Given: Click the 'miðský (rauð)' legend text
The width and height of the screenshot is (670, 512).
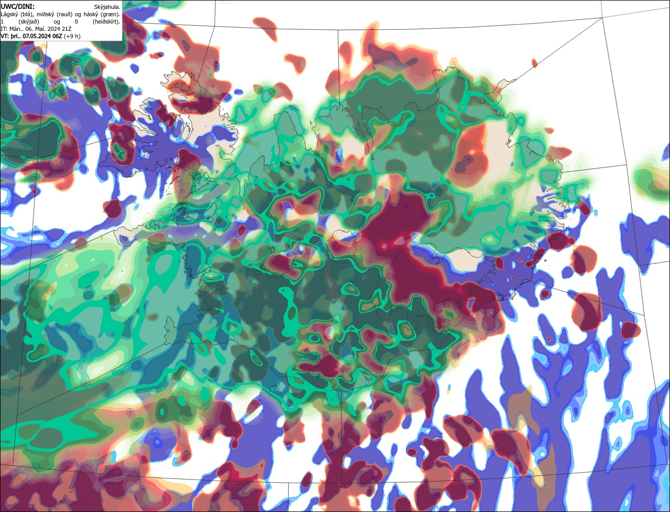Looking at the screenshot, I should [54, 15].
